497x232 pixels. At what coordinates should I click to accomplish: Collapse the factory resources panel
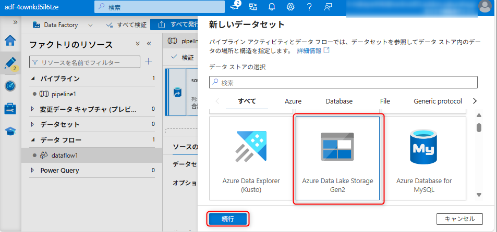click(149, 44)
